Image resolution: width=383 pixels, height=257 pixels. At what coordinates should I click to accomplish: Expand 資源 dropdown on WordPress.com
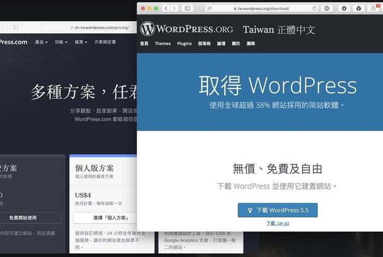point(81,42)
